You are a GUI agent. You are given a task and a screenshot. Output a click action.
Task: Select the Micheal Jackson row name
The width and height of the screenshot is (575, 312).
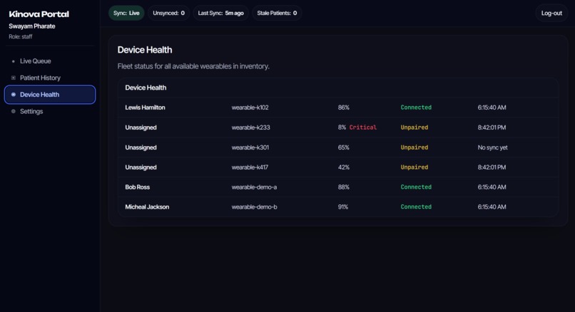tap(147, 207)
